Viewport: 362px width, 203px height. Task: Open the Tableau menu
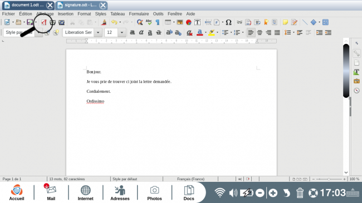118,14
